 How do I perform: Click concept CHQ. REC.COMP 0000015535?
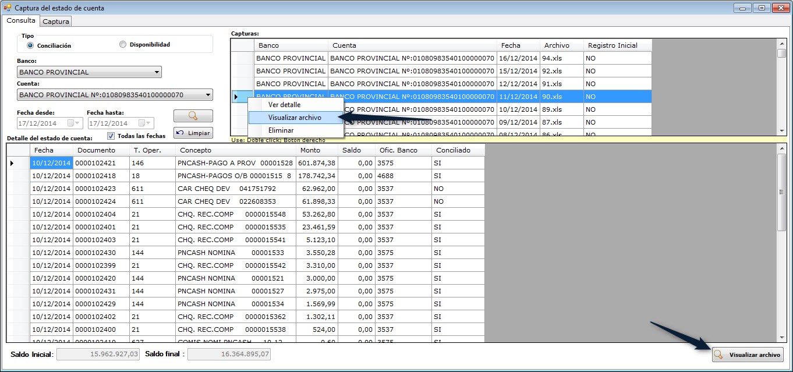[236, 227]
